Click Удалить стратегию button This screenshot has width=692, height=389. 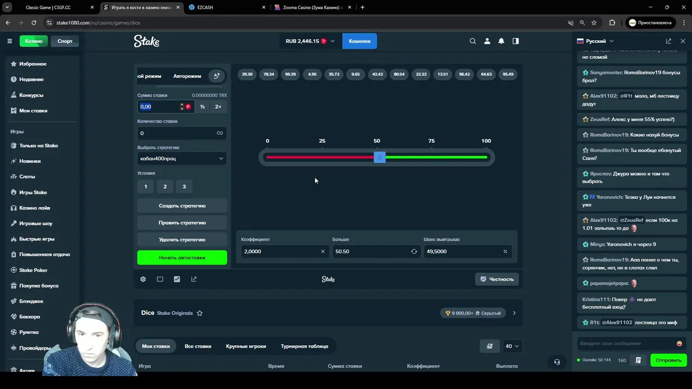point(182,239)
